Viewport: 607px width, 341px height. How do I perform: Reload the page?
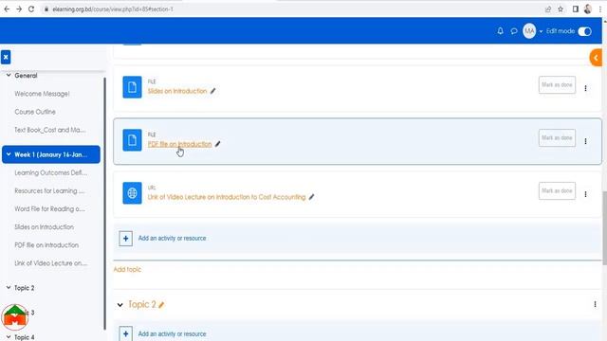(x=31, y=9)
